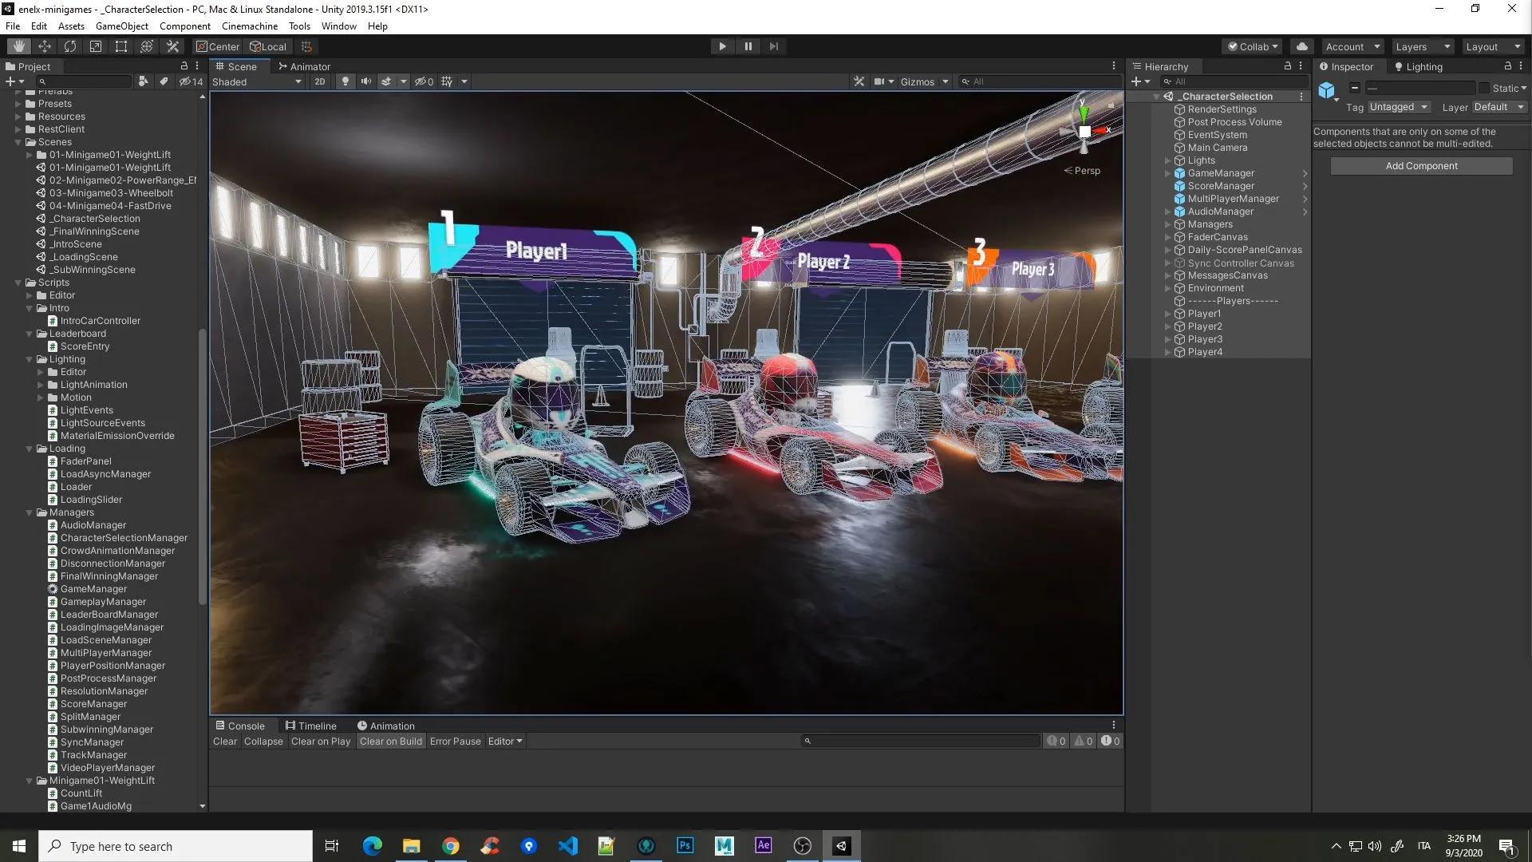Image resolution: width=1532 pixels, height=862 pixels.
Task: Open custom editor tools
Action: 172,46
